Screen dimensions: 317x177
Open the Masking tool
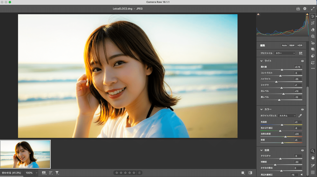point(313,36)
